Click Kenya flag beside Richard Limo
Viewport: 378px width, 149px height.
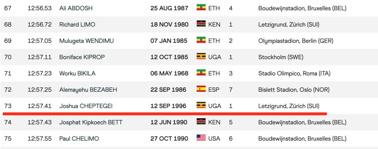coord(201,24)
